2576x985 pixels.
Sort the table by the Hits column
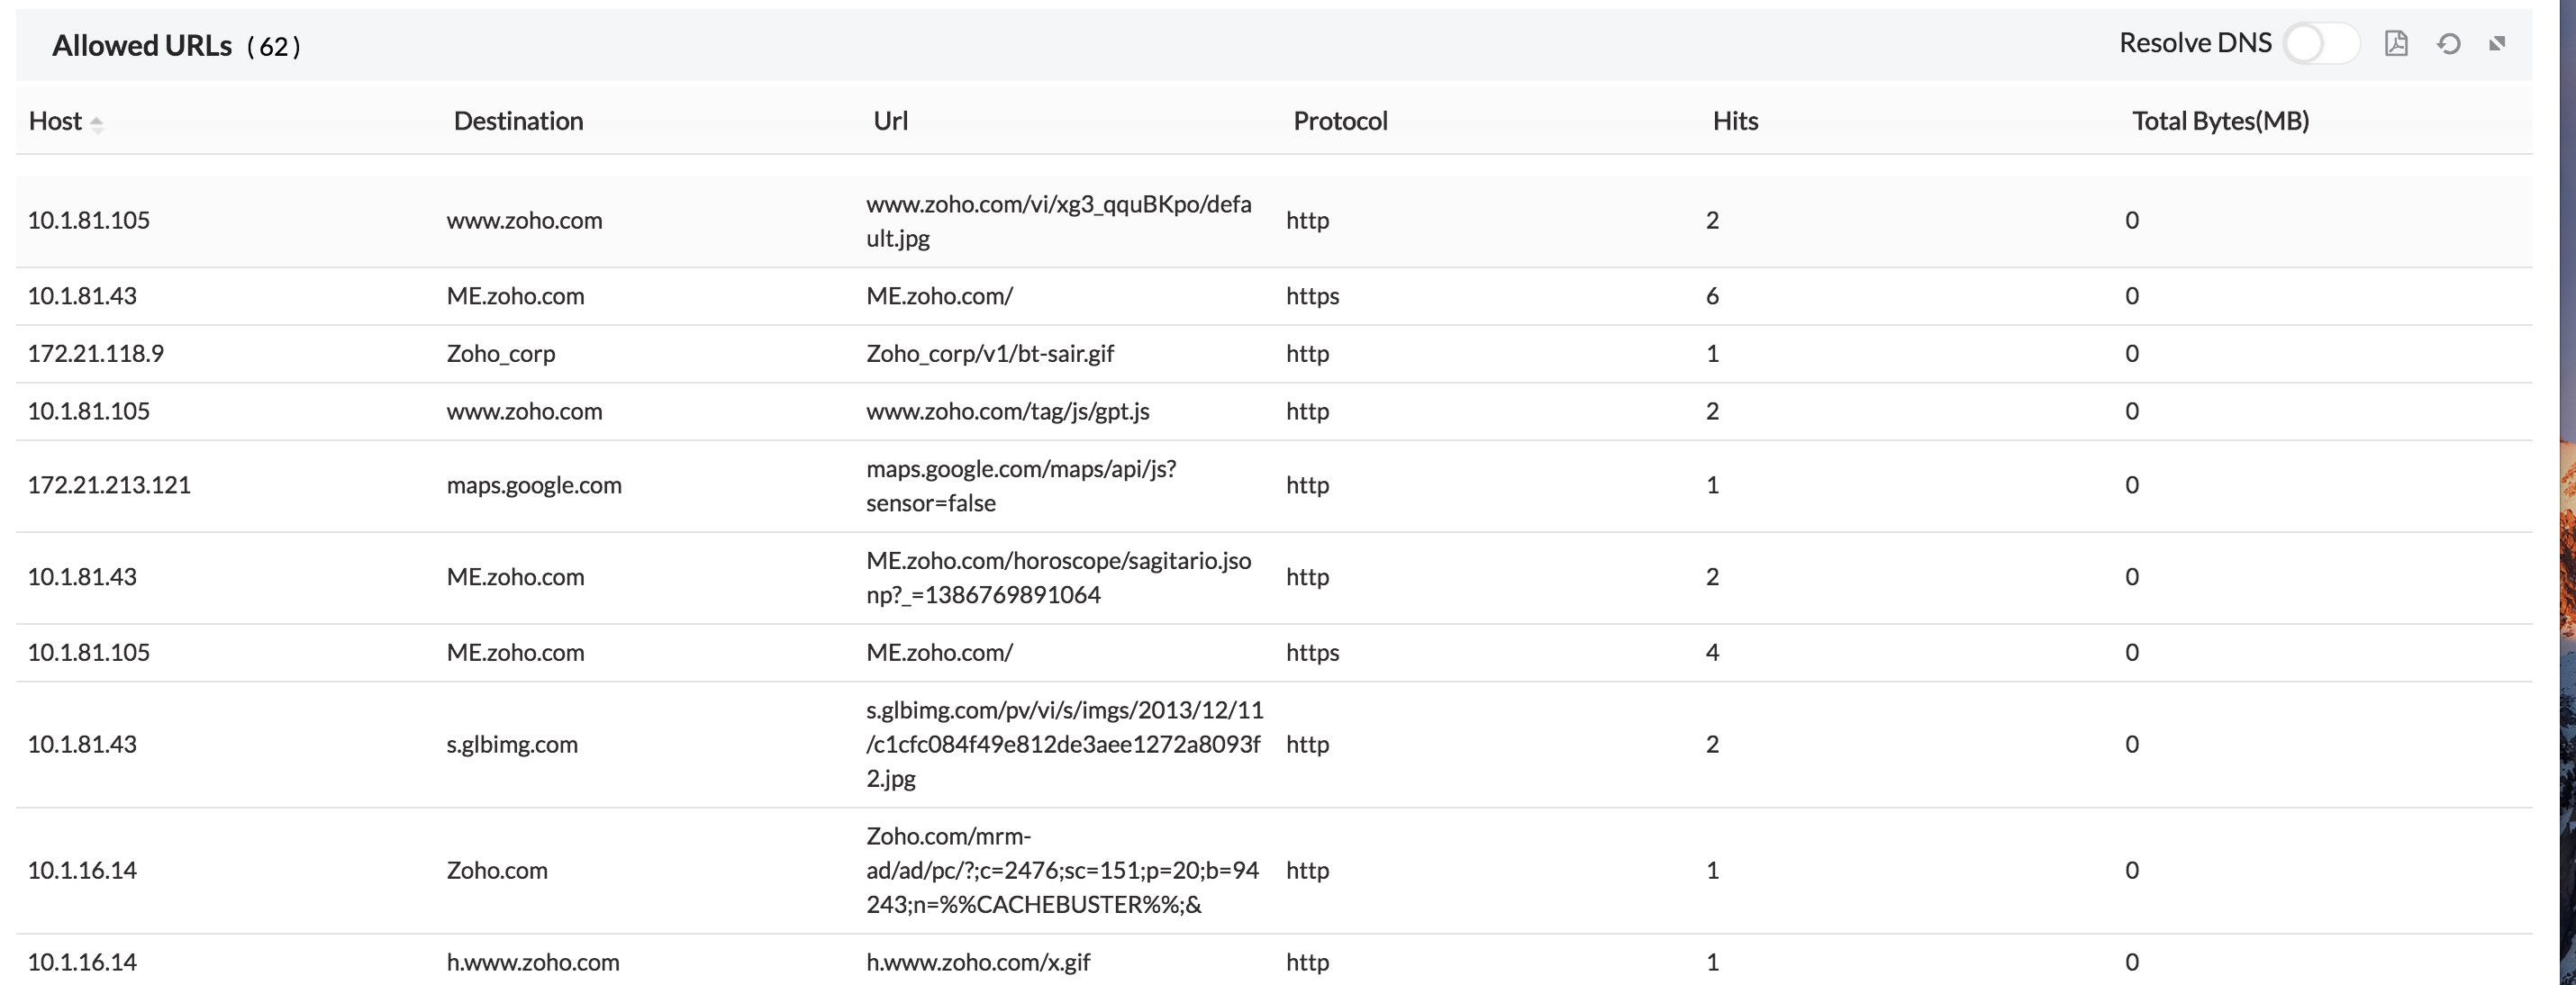click(1734, 120)
